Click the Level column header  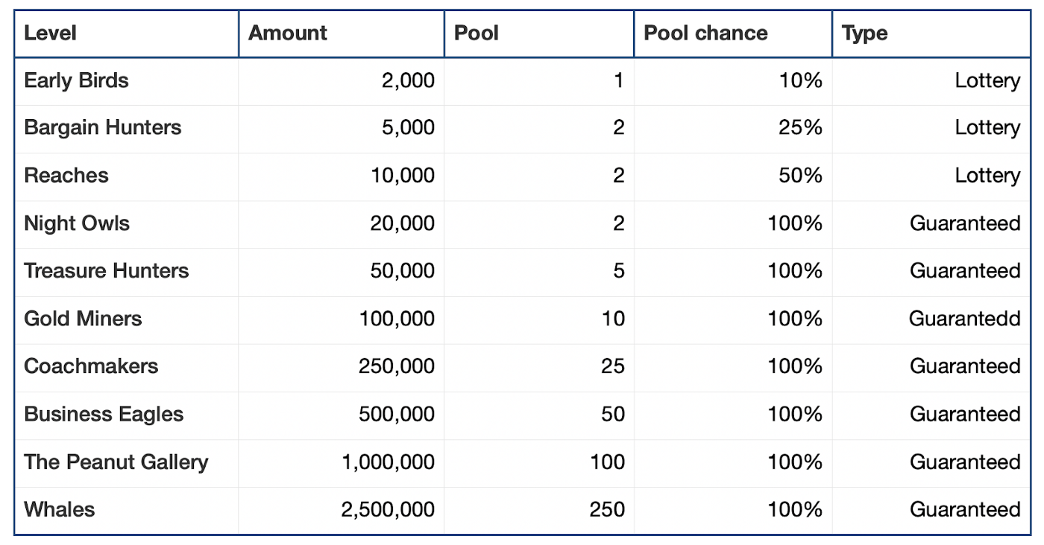(127, 34)
